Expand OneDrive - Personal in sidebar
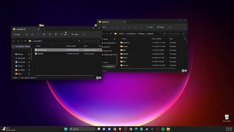Screen dimensions: 234x132 (13, 47)
